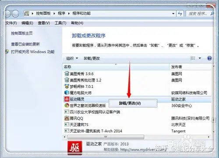Click the Forward navigation arrow button
This screenshot has height=158, width=219.
point(15,14)
